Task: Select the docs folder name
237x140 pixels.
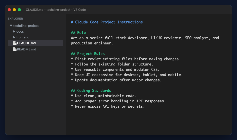Action: tap(20, 32)
